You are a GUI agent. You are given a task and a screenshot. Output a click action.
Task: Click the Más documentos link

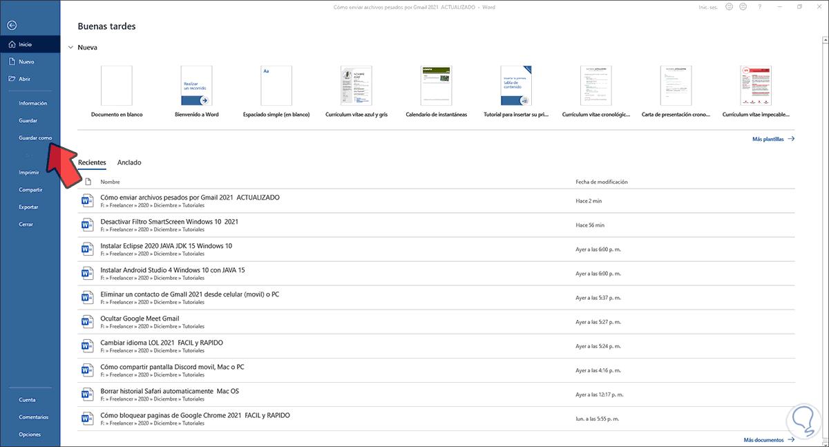pyautogui.click(x=769, y=439)
